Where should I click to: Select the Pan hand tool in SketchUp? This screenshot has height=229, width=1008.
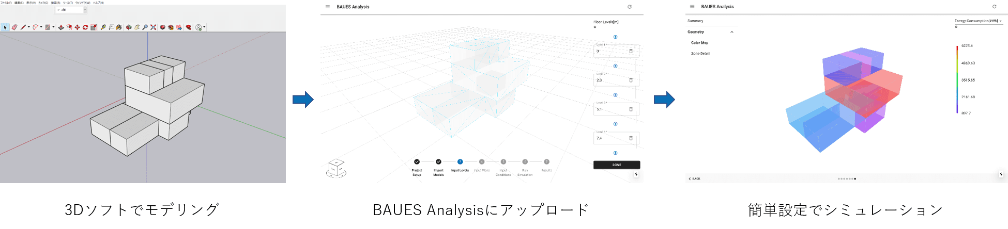[x=137, y=27]
